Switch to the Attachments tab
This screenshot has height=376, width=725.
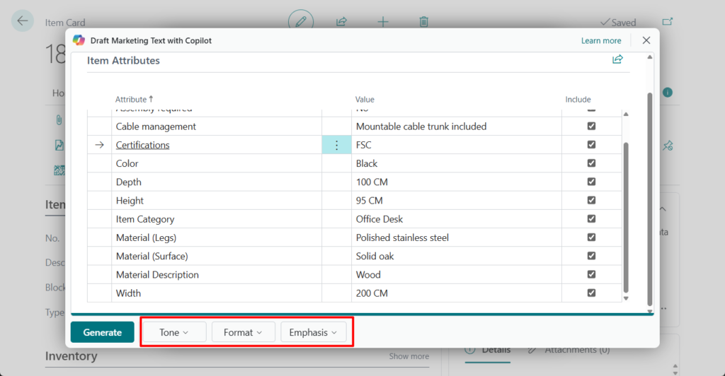point(567,350)
